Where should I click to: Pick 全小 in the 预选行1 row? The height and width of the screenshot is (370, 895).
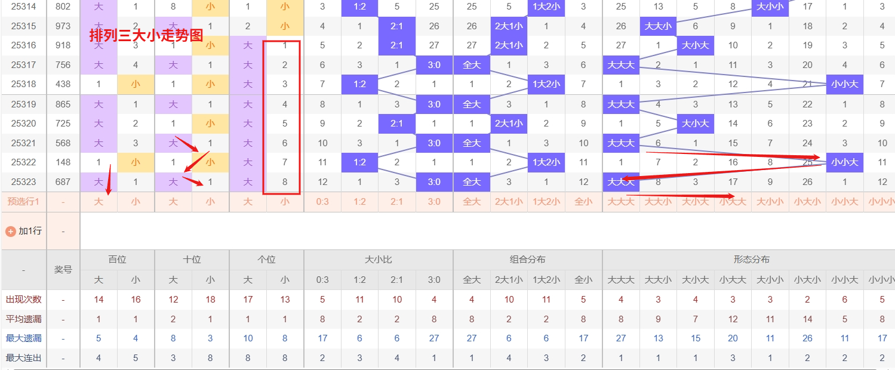point(583,202)
